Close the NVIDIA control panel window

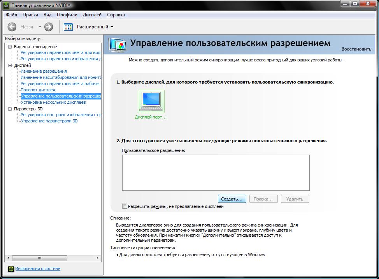tap(368, 3)
